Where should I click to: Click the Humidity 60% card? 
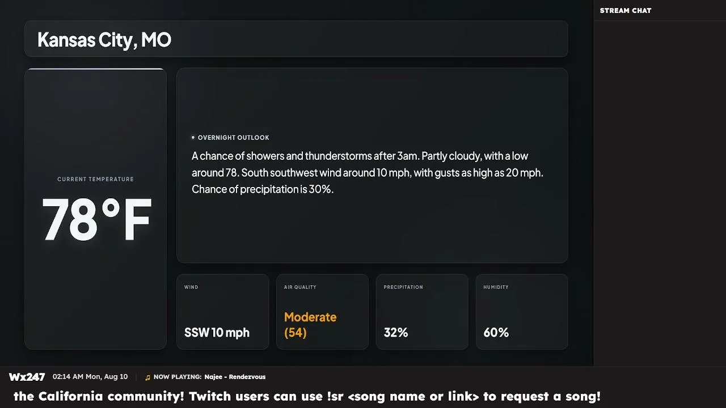pyautogui.click(x=522, y=312)
